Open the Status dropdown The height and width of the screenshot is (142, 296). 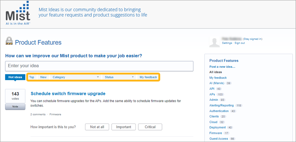tap(119, 77)
